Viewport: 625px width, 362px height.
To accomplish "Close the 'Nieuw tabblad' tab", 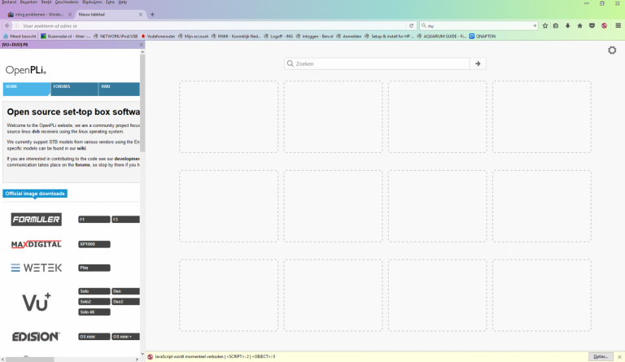I will (141, 14).
